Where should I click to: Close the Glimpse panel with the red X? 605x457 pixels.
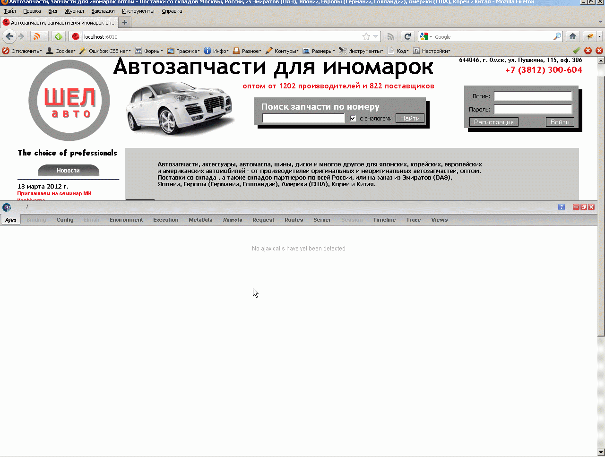pyautogui.click(x=591, y=207)
